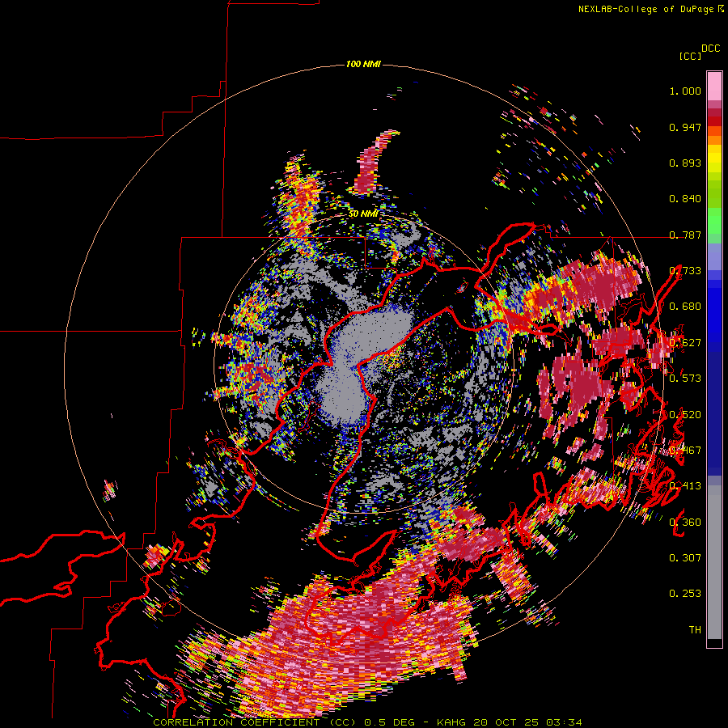Image resolution: width=728 pixels, height=728 pixels.
Task: Click the 0.253 legend value
Action: click(x=685, y=594)
